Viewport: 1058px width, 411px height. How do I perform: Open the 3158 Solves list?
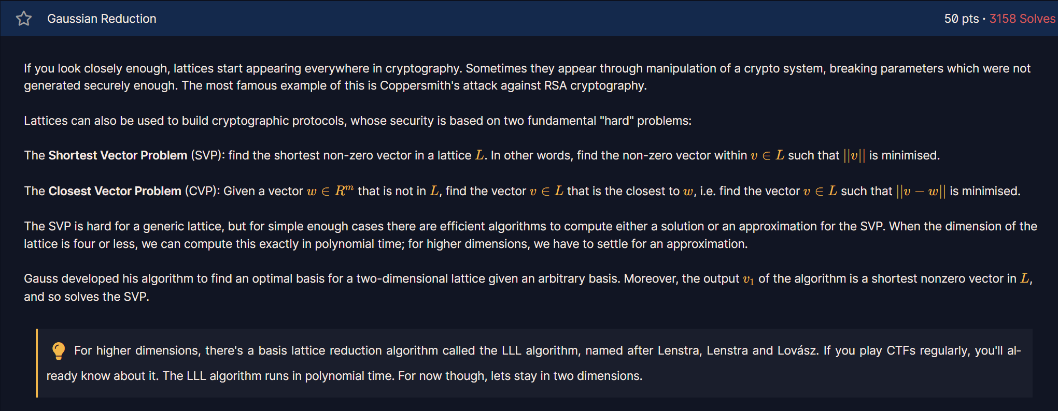pyautogui.click(x=1022, y=19)
